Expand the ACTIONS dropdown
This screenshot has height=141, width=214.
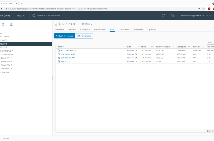pos(87,24)
